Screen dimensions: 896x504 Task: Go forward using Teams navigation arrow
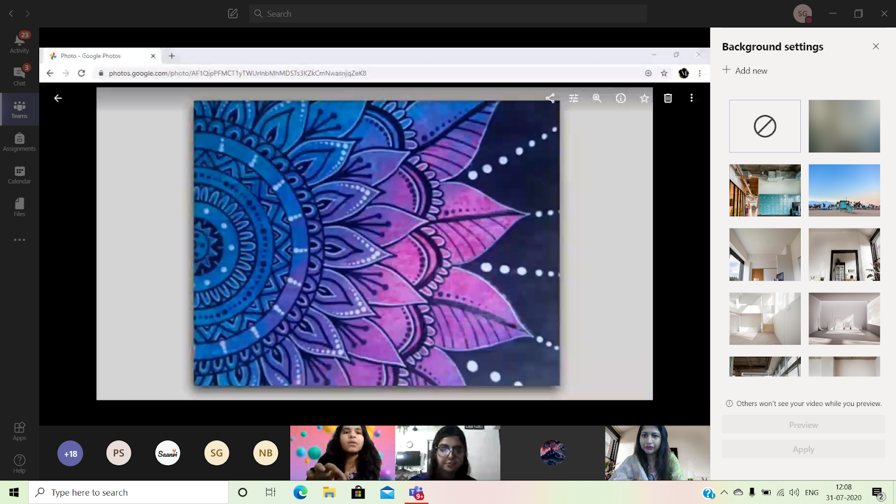(27, 13)
